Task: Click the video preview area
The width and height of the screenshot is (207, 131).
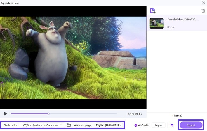Action: [x=73, y=58]
